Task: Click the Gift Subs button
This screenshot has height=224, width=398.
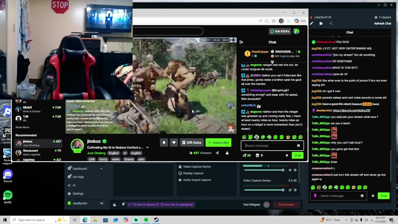Action: (x=192, y=142)
